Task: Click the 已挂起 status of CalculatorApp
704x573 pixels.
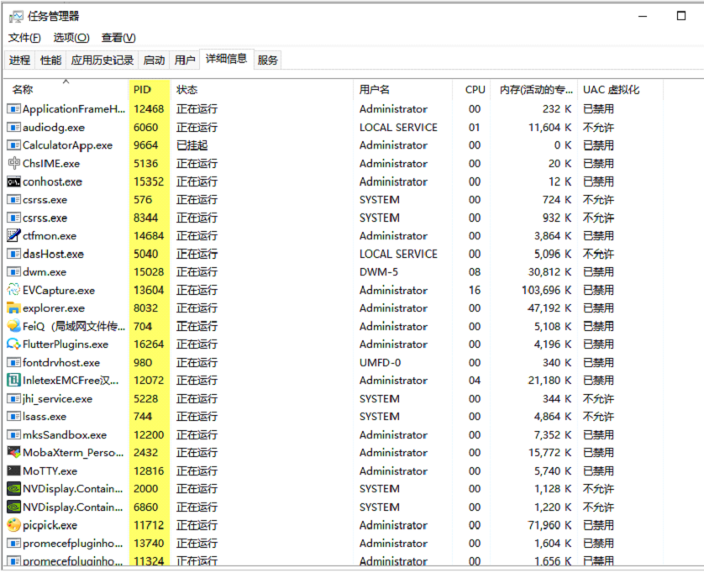Action: pos(192,145)
